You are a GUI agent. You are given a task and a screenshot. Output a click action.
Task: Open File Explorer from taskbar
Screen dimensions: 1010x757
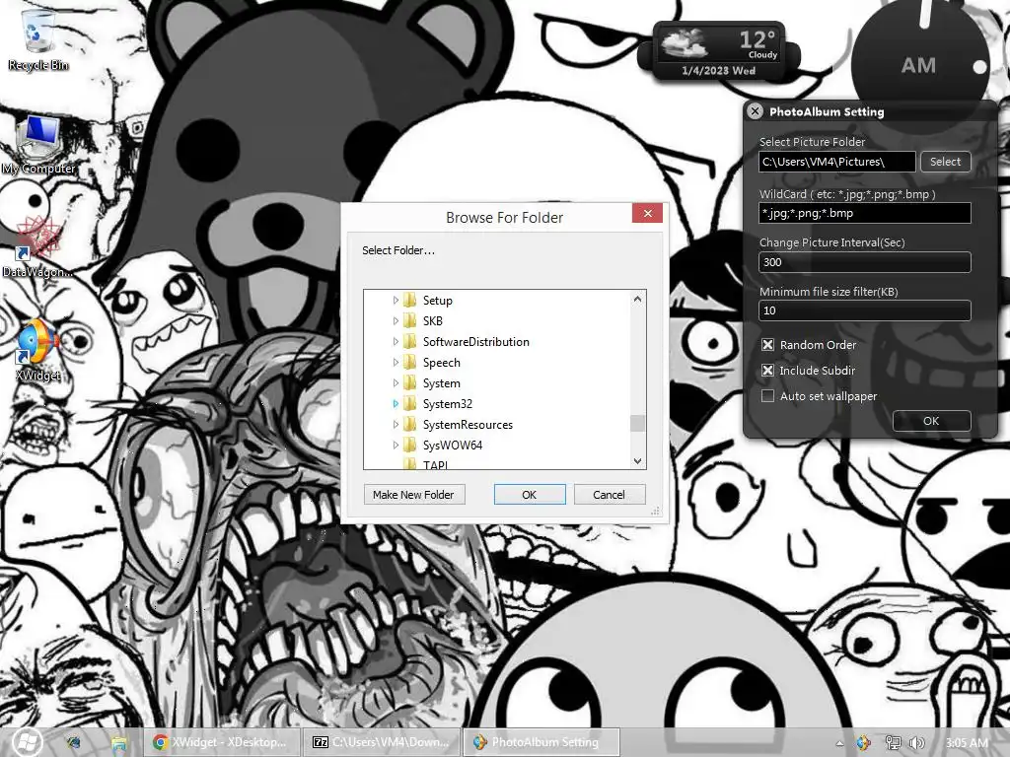click(119, 743)
